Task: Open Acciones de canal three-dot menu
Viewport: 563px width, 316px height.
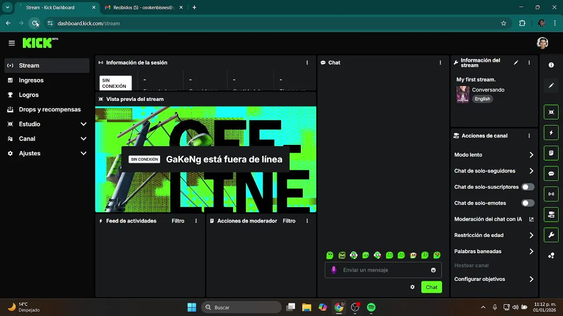Action: pos(529,136)
